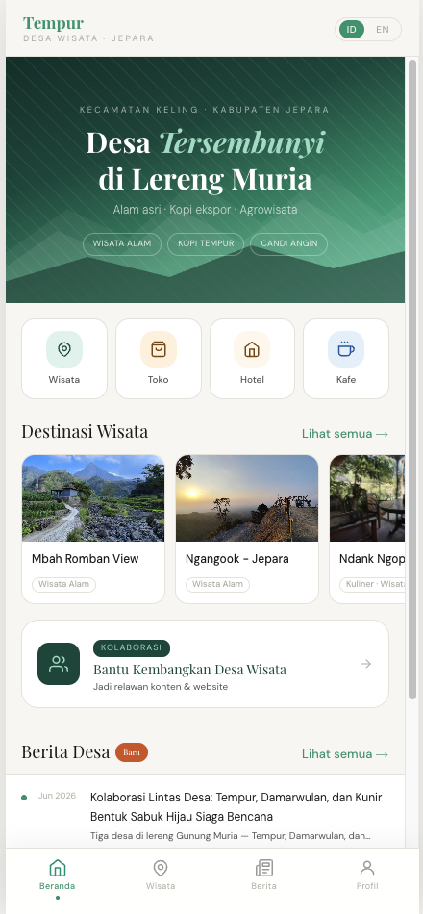Select the WISATA ALAM hero chip
The image size is (423, 914).
pyautogui.click(x=122, y=243)
